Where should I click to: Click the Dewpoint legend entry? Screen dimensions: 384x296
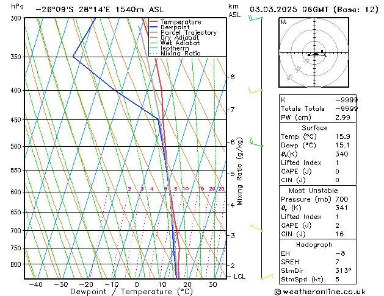coord(170,27)
